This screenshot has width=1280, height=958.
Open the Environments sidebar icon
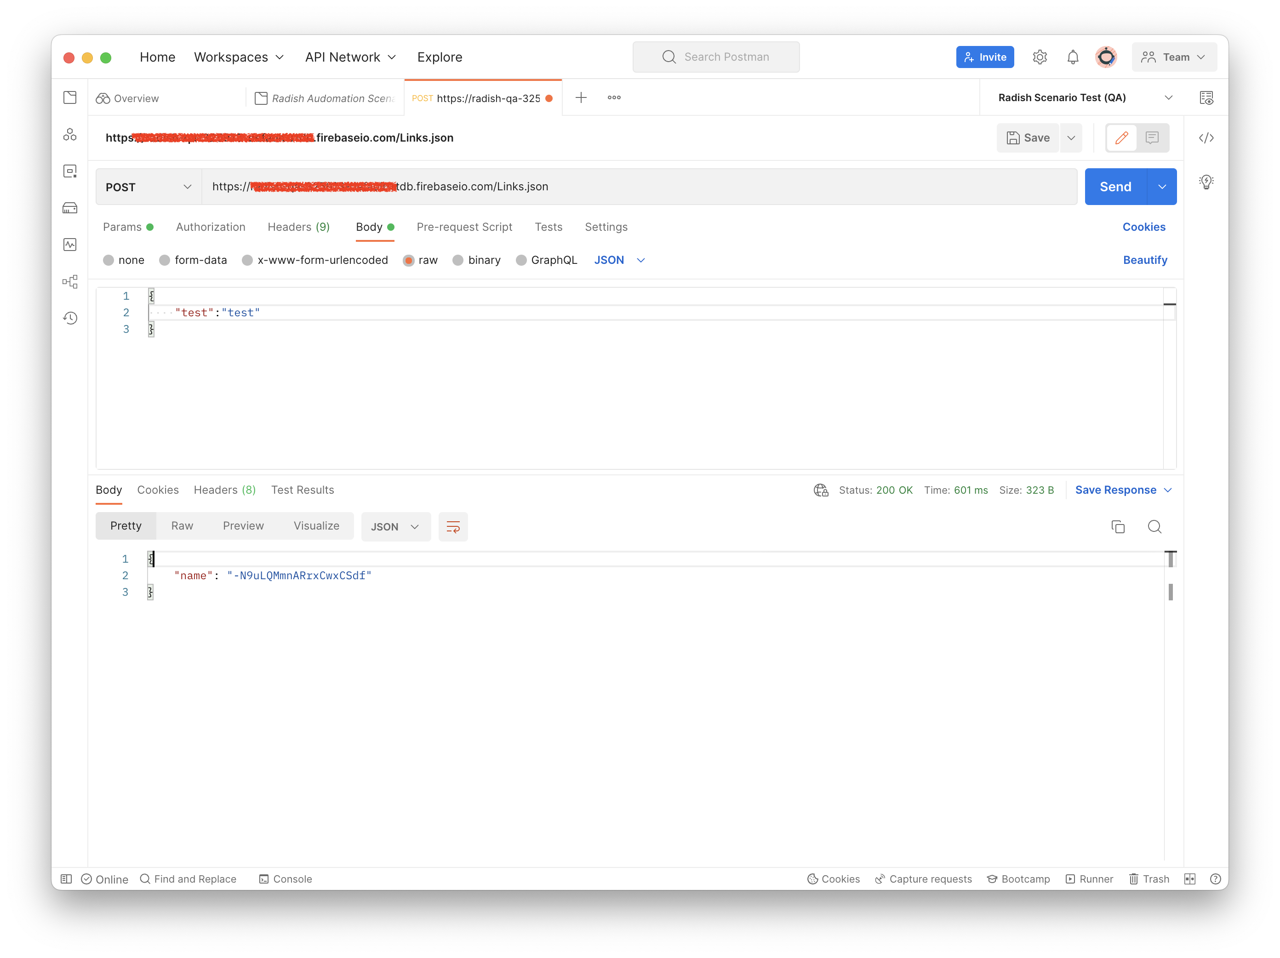(x=70, y=171)
